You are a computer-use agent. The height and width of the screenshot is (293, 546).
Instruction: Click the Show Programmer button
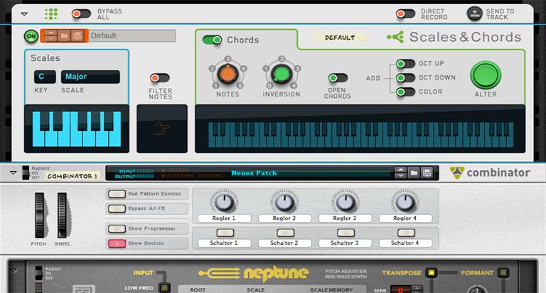117,228
